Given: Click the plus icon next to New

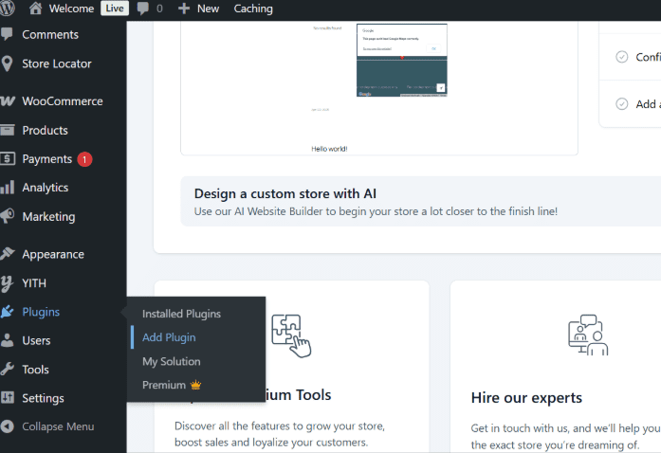Looking at the screenshot, I should point(184,9).
